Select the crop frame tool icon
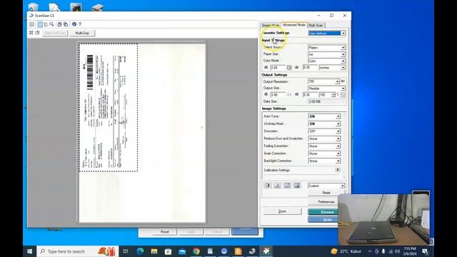Screen dimensions: 457x257 pos(40,24)
